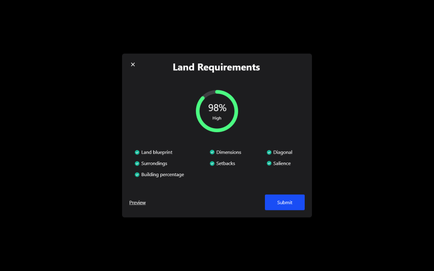Select the check icon next to Surrondings
Image resolution: width=434 pixels, height=271 pixels.
(137, 163)
